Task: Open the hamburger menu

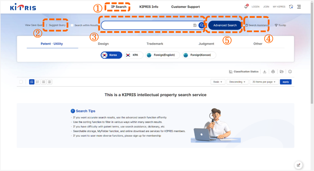Action: pyautogui.click(x=299, y=6)
